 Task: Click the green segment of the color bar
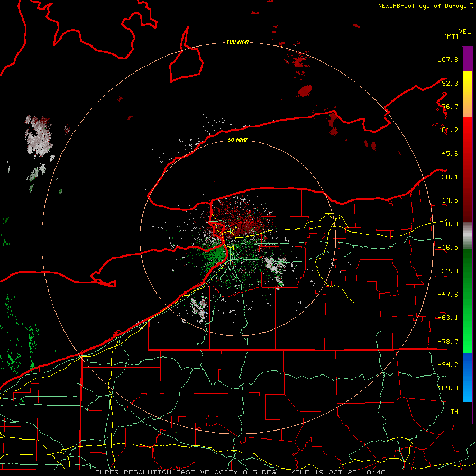coord(467,300)
